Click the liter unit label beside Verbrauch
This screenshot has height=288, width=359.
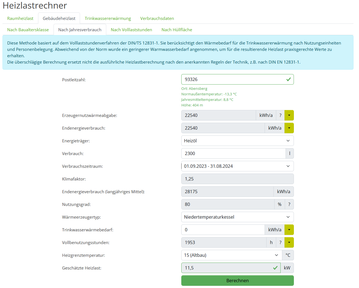click(x=290, y=153)
